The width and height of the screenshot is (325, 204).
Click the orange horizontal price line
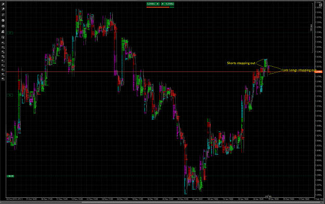click(160, 72)
